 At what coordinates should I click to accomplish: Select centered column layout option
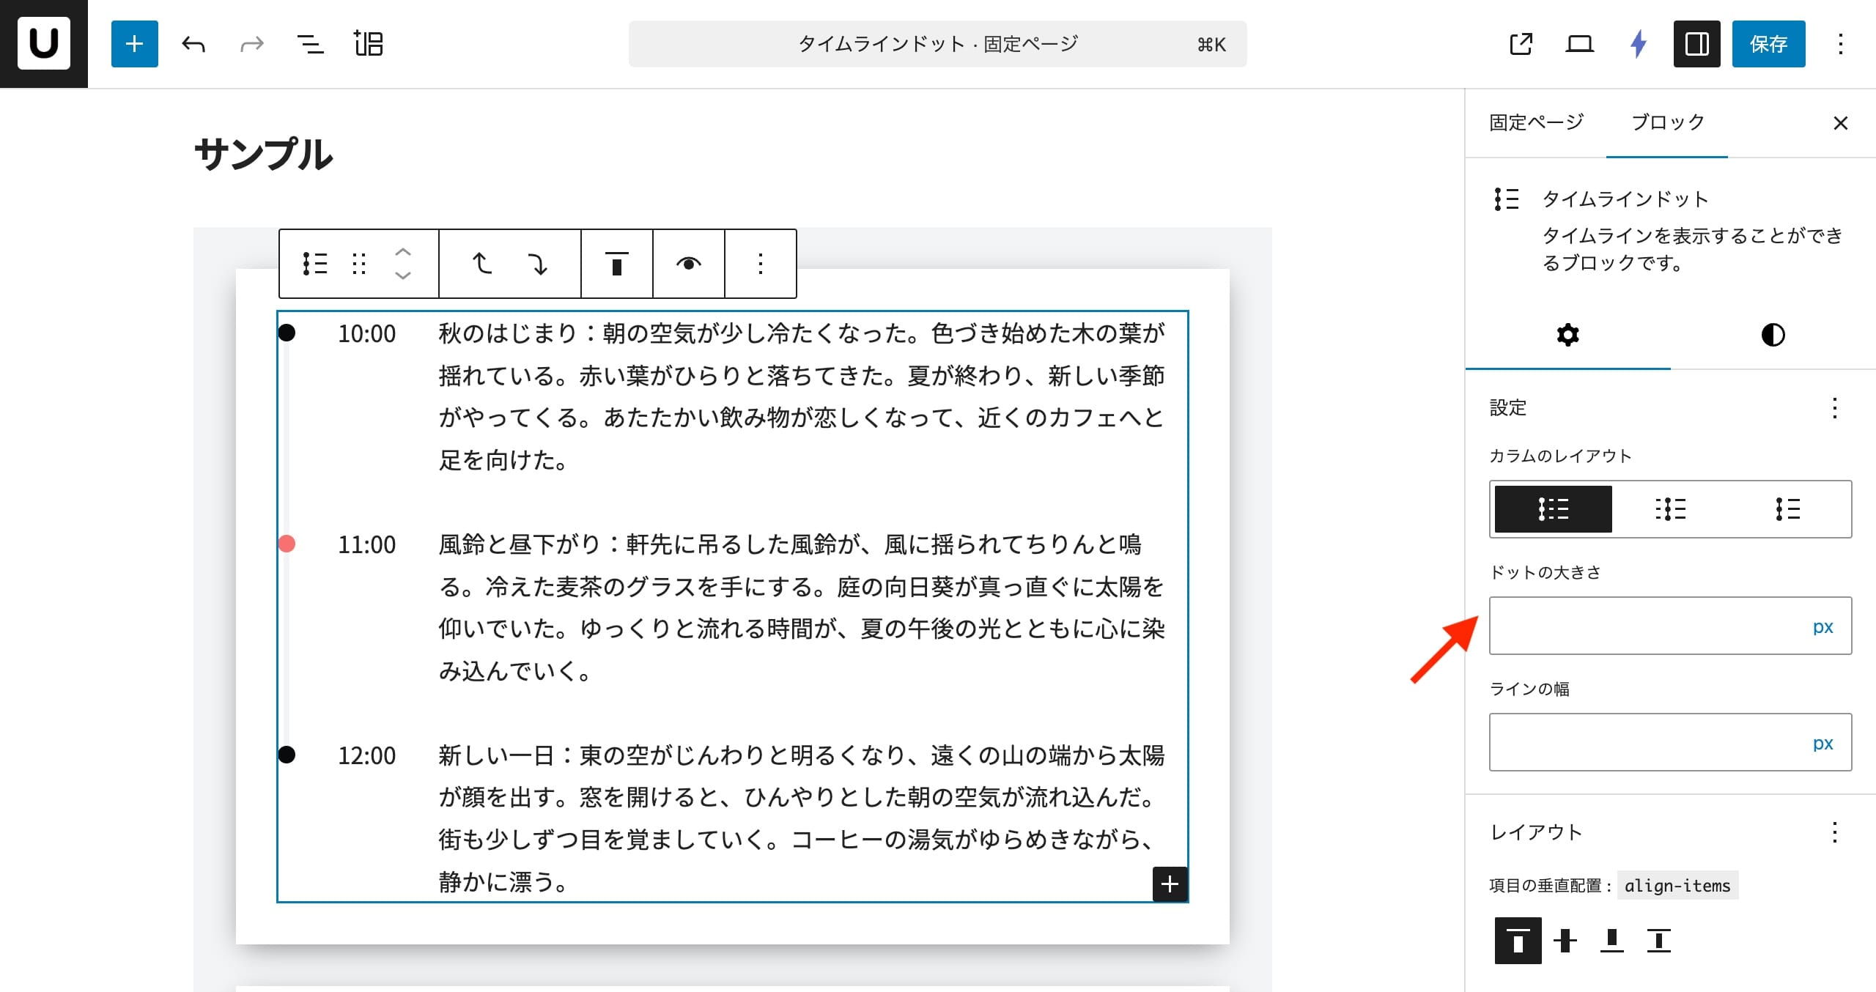click(x=1671, y=509)
